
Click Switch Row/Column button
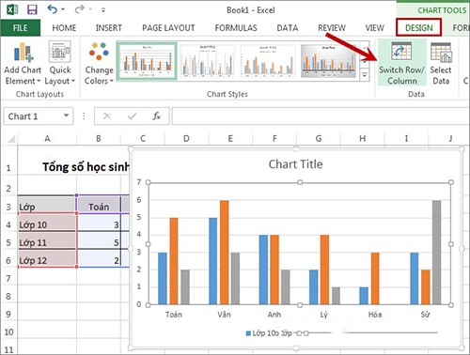(x=401, y=63)
